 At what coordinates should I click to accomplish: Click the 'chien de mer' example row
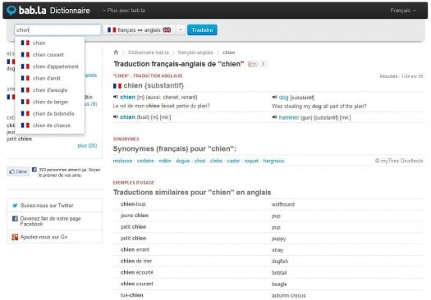click(268, 261)
